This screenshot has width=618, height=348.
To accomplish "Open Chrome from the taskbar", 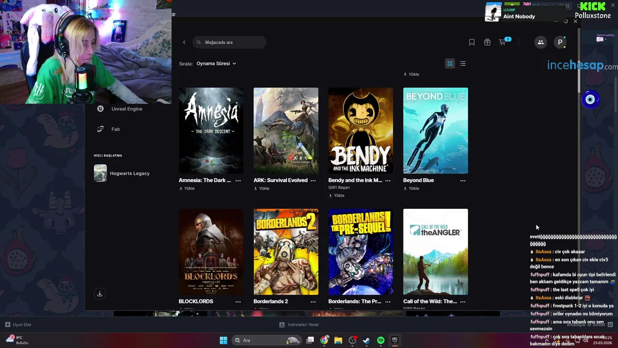I will pyautogui.click(x=324, y=340).
